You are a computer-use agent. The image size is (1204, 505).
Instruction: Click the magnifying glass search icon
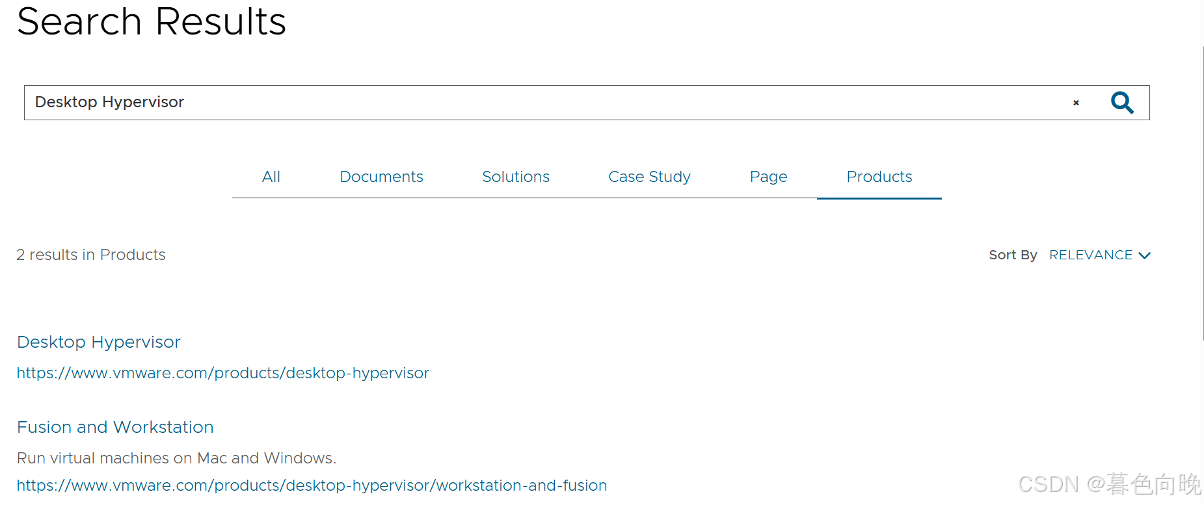tap(1122, 103)
